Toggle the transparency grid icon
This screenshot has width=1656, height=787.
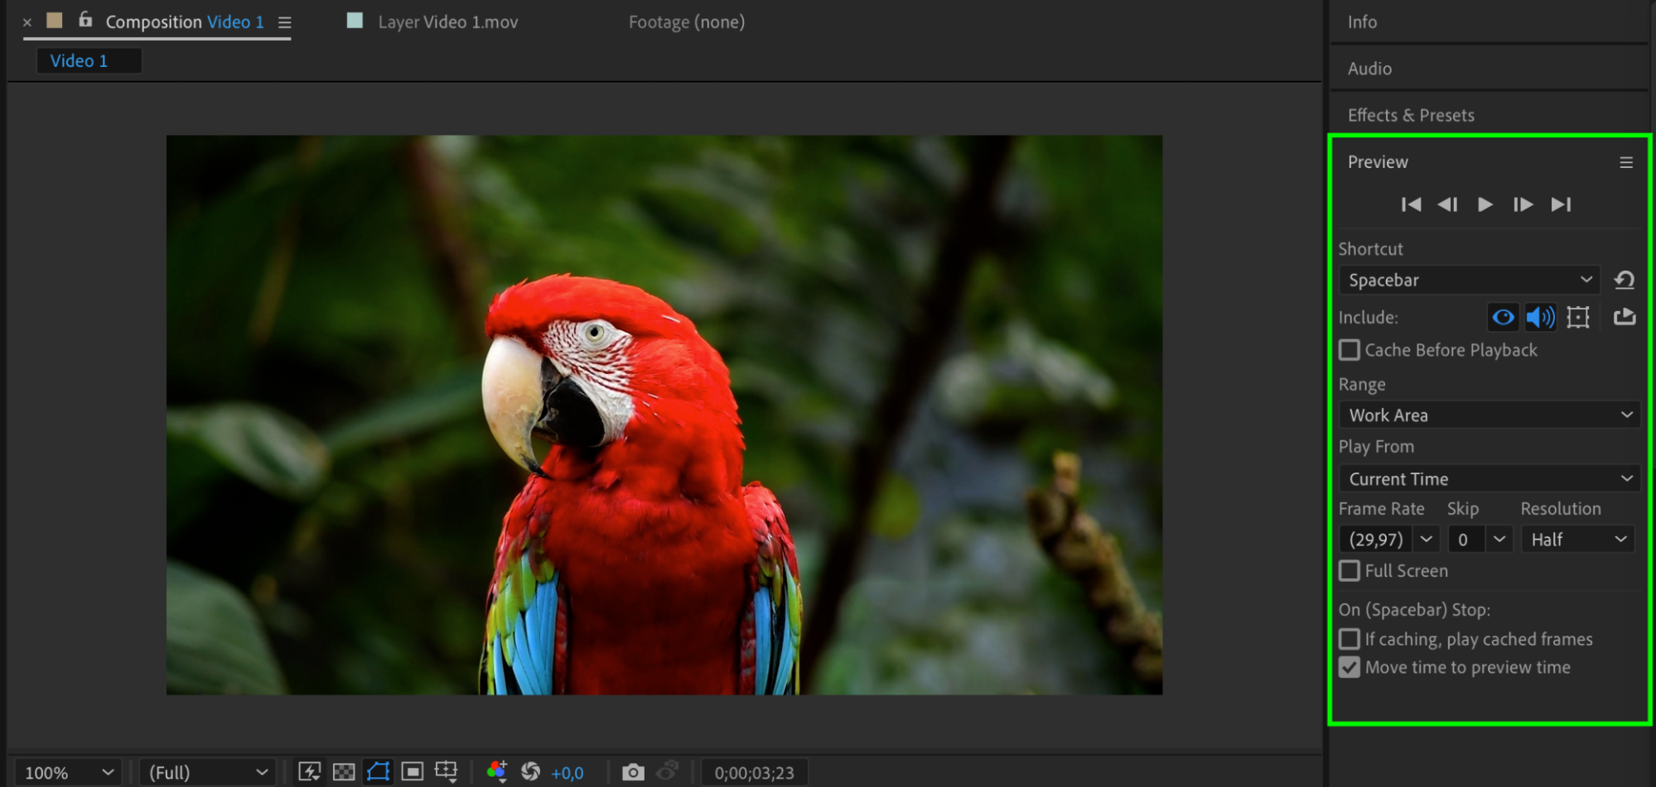click(343, 772)
